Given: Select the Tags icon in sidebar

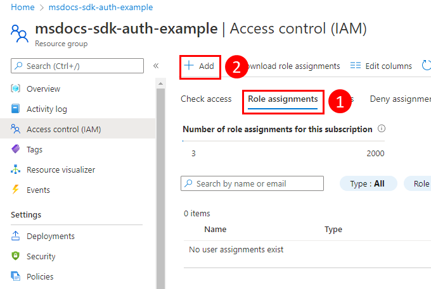Looking at the screenshot, I should (16, 149).
